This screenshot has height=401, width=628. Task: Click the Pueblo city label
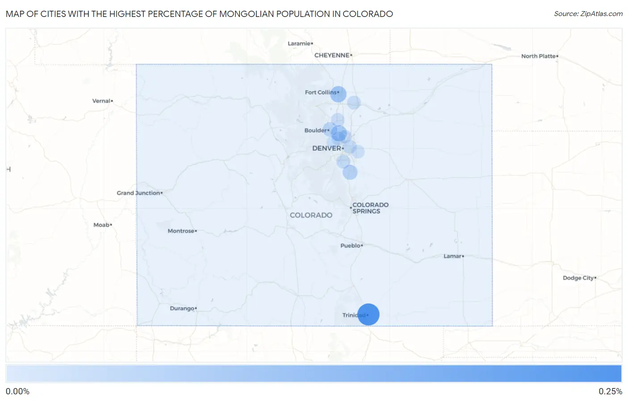pos(350,245)
